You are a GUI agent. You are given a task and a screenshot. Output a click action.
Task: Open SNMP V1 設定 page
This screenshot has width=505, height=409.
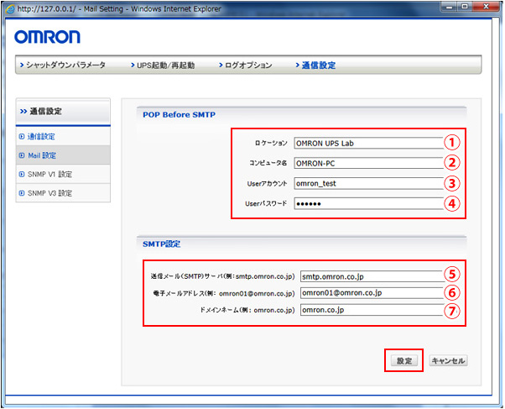[49, 174]
